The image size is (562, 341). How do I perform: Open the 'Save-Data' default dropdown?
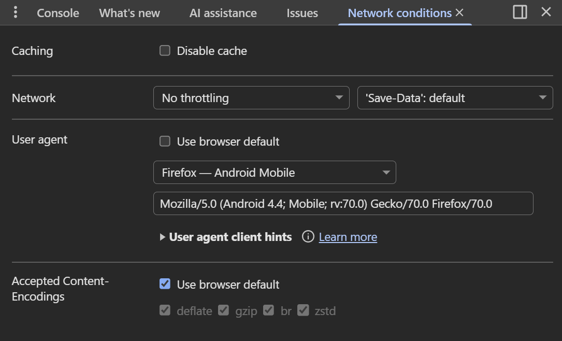(x=455, y=98)
